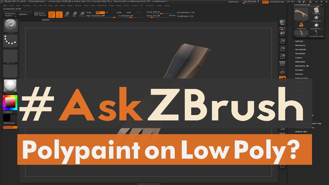Turn on Zadd sculpting
The width and height of the screenshot is (329, 185).
pyautogui.click(x=119, y=12)
